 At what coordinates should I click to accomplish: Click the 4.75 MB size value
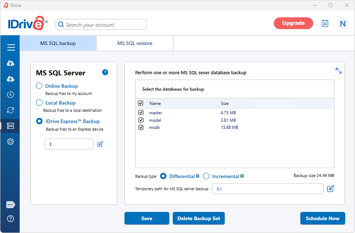pyautogui.click(x=228, y=113)
